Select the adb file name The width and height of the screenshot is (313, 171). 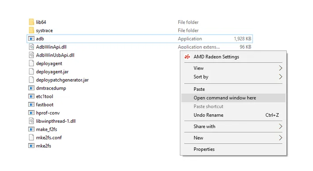(40, 39)
